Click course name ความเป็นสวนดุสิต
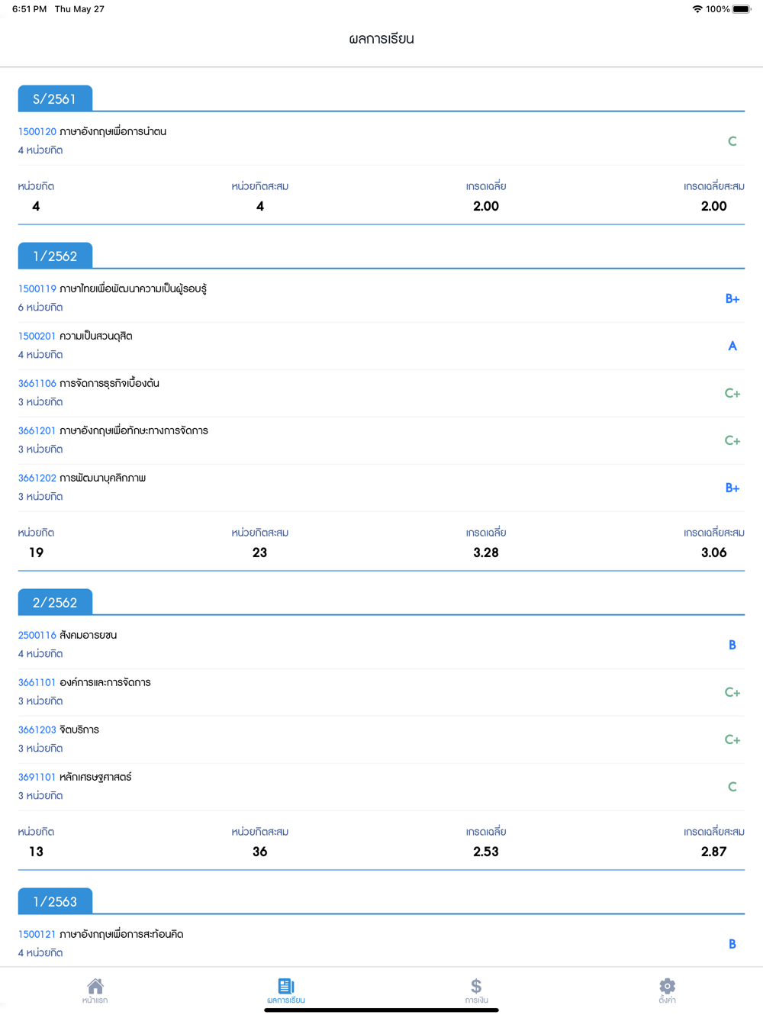The image size is (763, 1018). (x=96, y=336)
